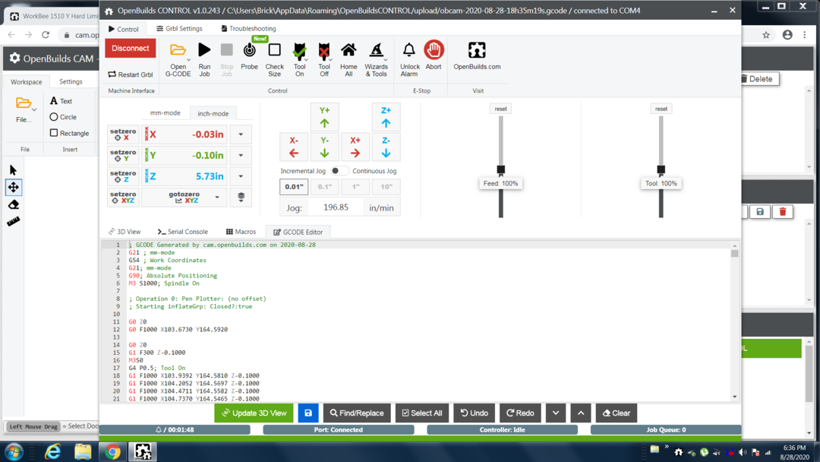Open the Grbl Settings tab
820x462 pixels.
(179, 29)
